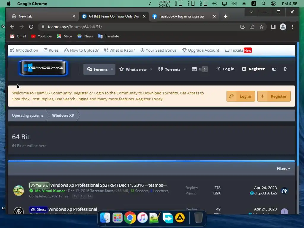Jump to page 14 of the thread
The height and width of the screenshot is (228, 304).
pyautogui.click(x=89, y=196)
